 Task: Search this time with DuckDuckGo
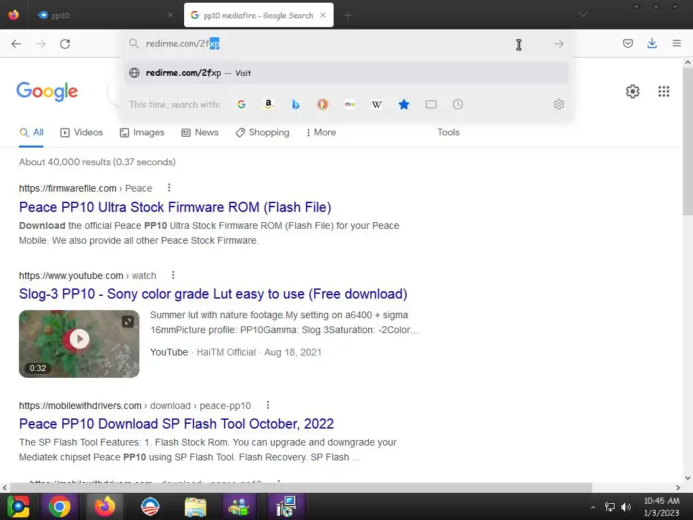pyautogui.click(x=323, y=104)
